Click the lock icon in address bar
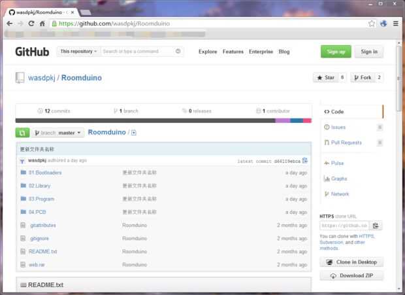405x295 pixels. (54, 24)
